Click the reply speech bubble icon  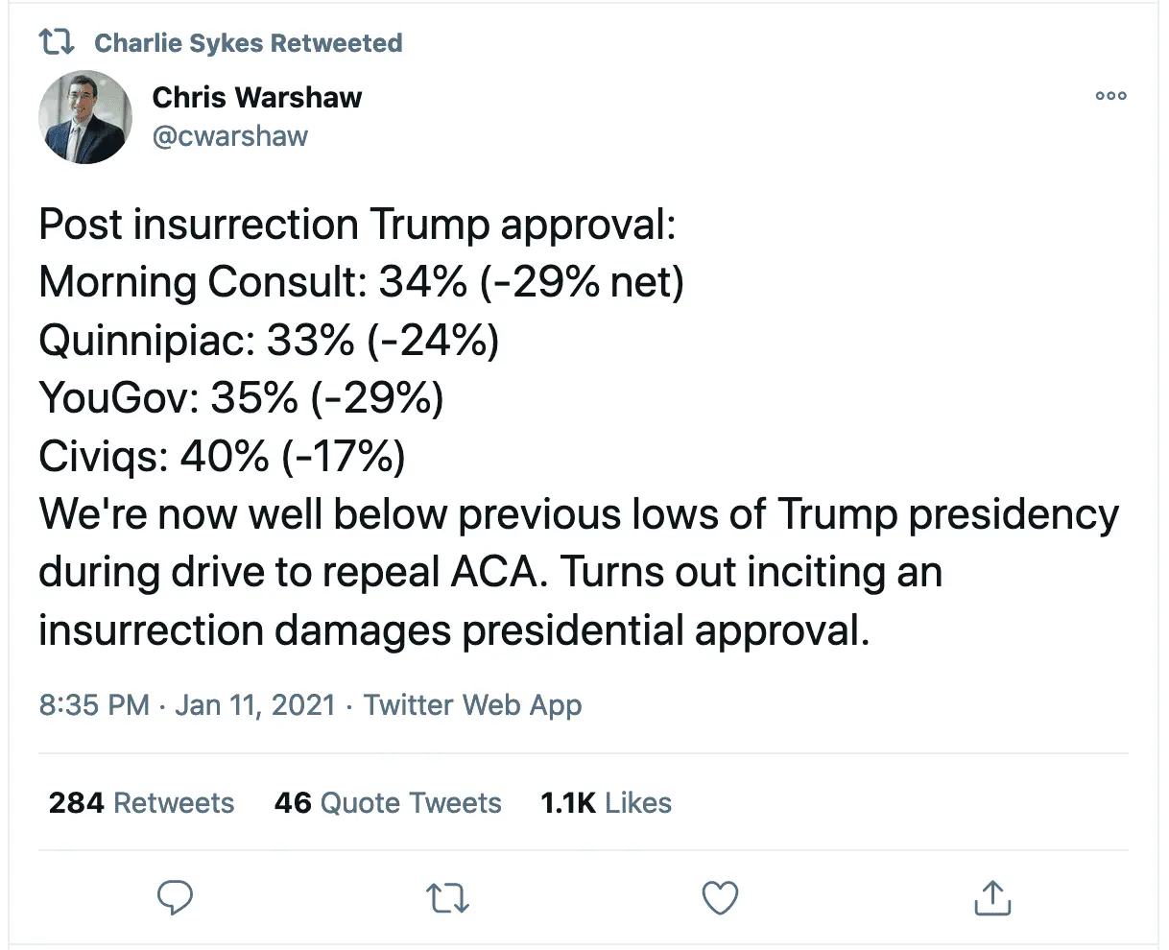pyautogui.click(x=175, y=898)
